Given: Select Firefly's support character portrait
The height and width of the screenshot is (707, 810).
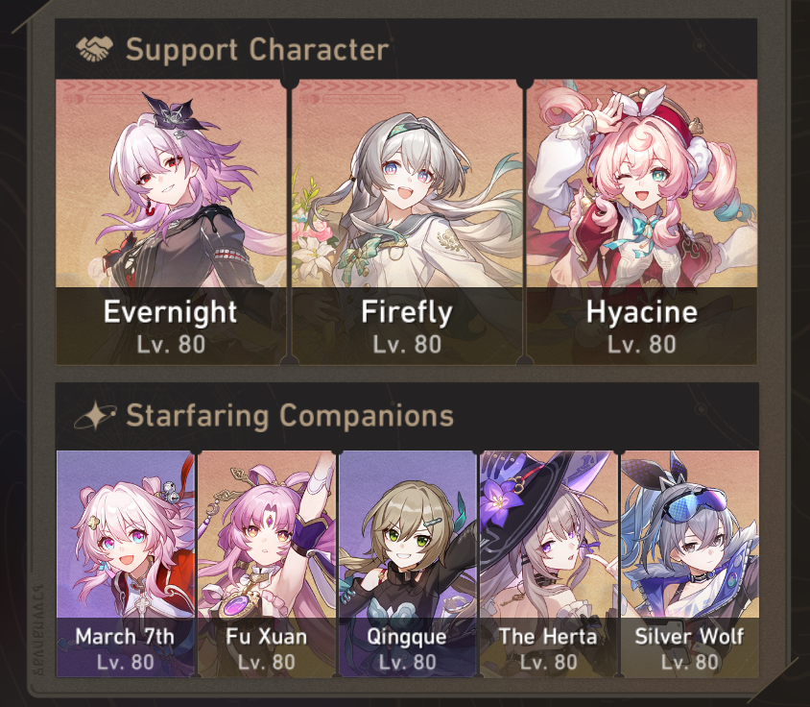Looking at the screenshot, I should [407, 223].
